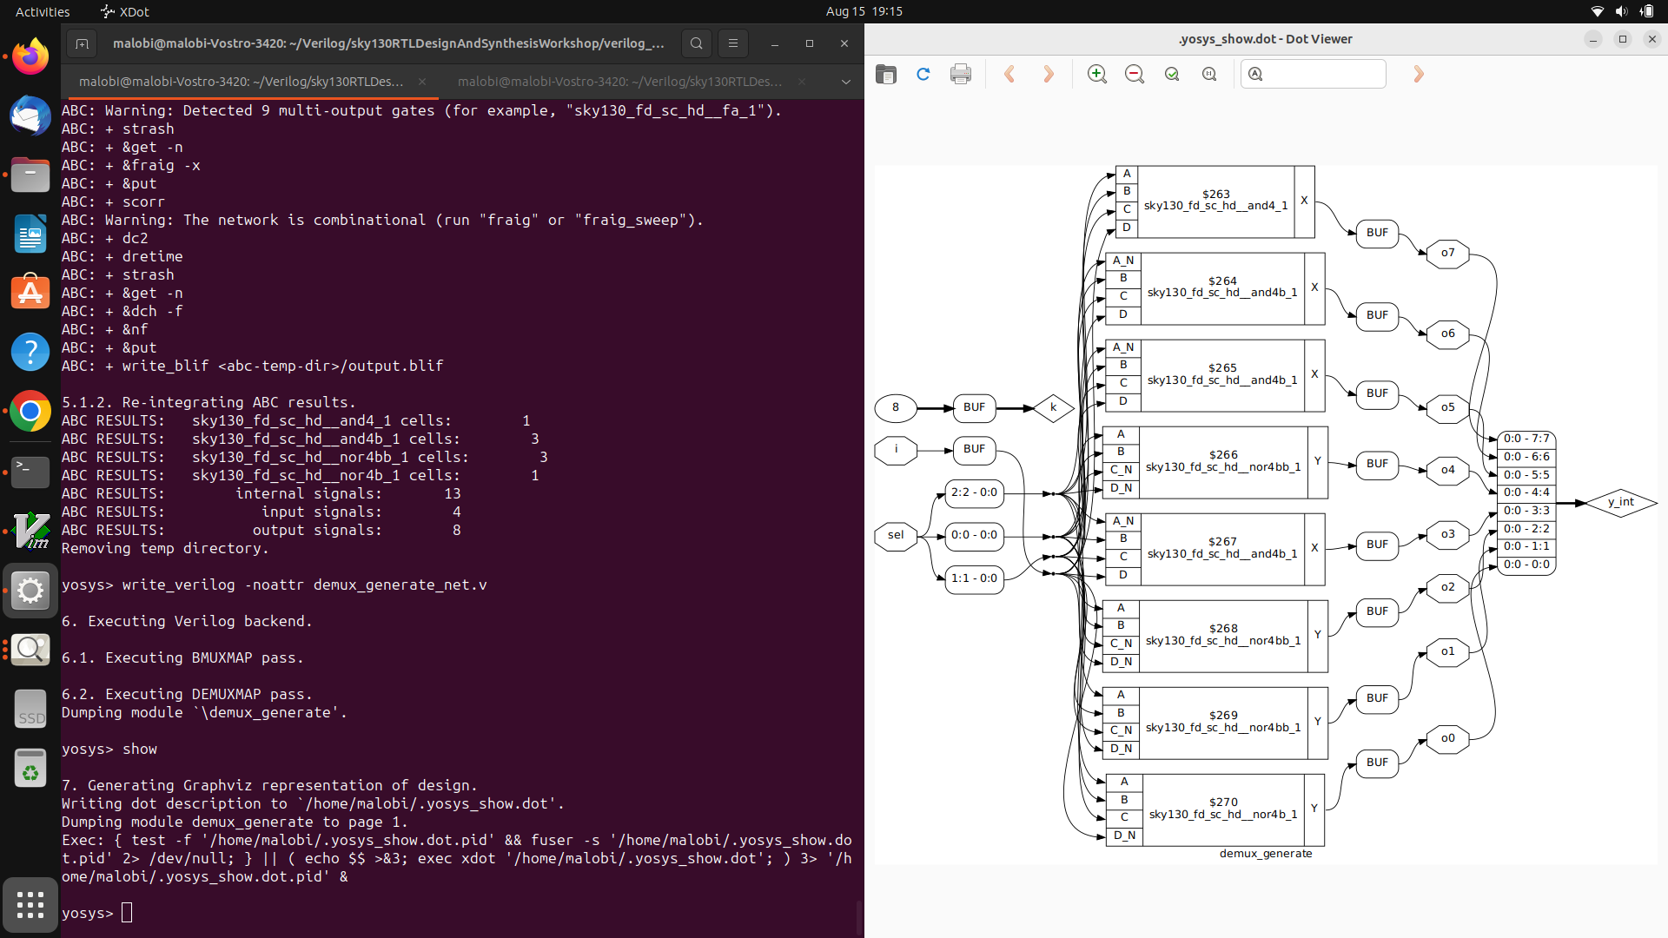Open the terminal hamburger menu
The width and height of the screenshot is (1668, 938).
click(x=733, y=43)
